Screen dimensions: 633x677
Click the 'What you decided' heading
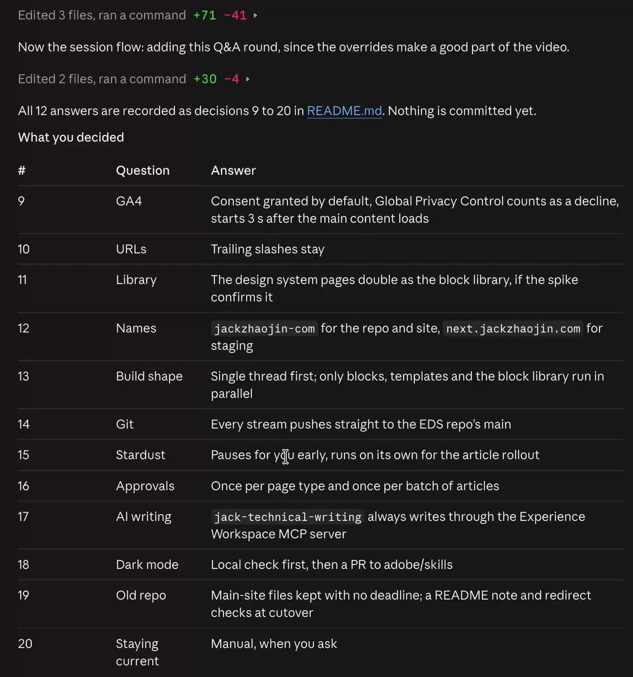(71, 138)
